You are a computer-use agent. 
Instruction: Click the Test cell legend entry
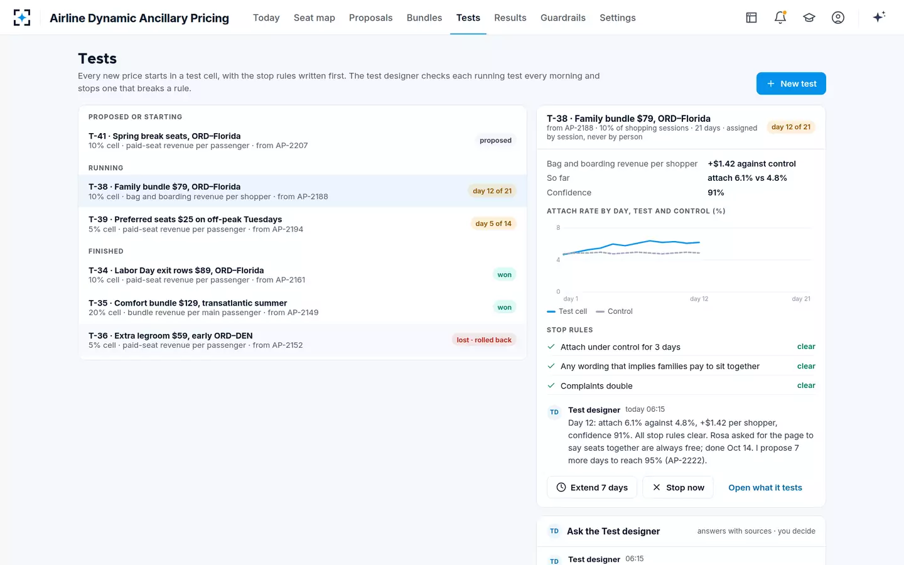pyautogui.click(x=567, y=311)
